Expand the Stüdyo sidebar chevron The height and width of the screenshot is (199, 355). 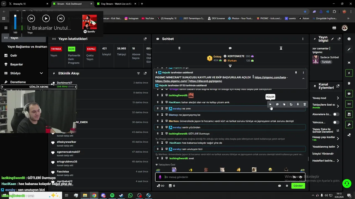(x=41, y=73)
